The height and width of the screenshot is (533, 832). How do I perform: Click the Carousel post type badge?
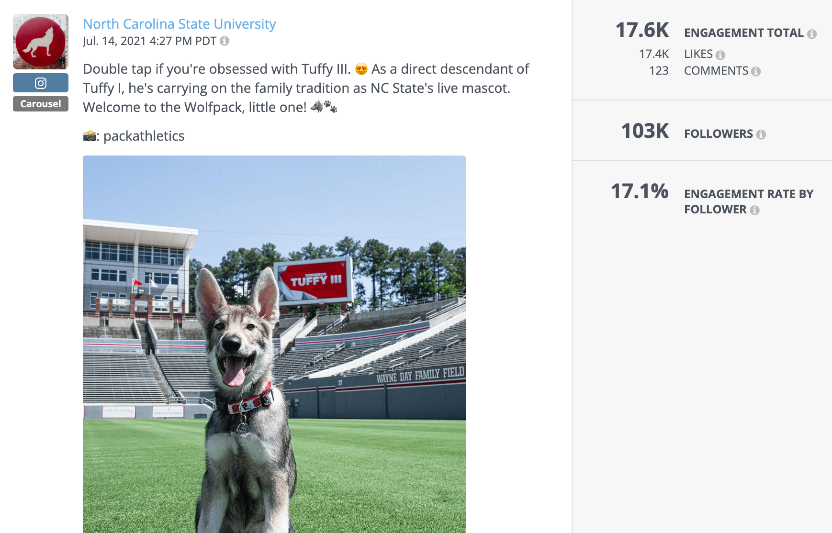click(x=40, y=103)
